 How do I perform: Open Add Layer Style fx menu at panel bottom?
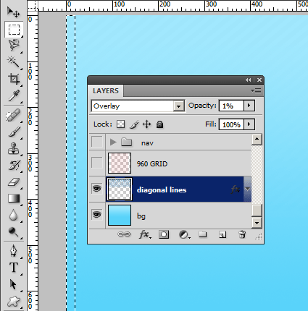[x=145, y=234]
